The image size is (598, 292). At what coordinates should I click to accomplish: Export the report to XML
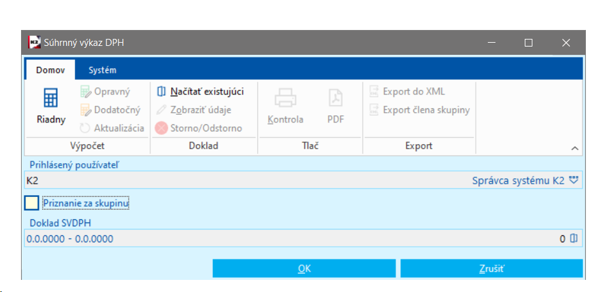407,92
